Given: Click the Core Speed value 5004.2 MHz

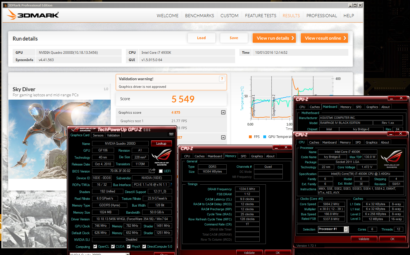Looking at the screenshot, I should point(331,204).
